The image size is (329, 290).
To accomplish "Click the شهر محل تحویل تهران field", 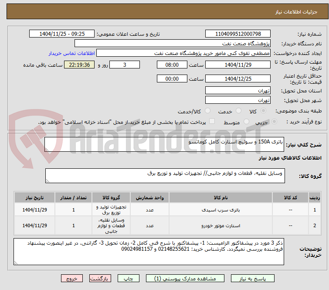I will pyautogui.click(x=238, y=100).
